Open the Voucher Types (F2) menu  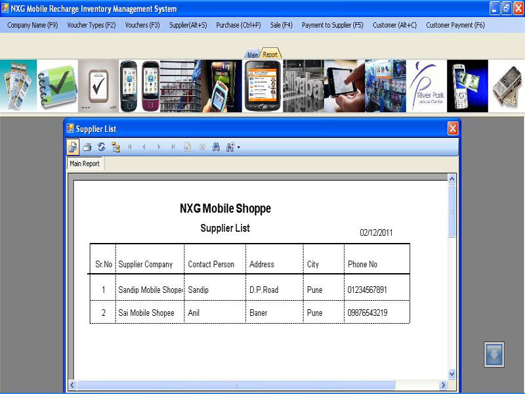[91, 25]
